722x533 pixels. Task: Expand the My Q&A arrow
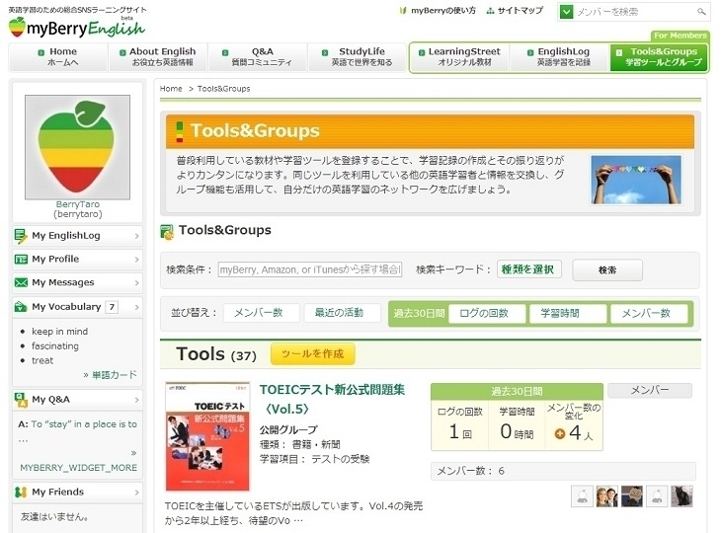click(x=136, y=400)
